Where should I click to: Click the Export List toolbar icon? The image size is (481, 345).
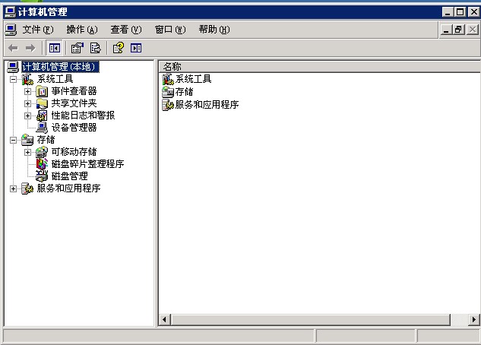click(95, 48)
